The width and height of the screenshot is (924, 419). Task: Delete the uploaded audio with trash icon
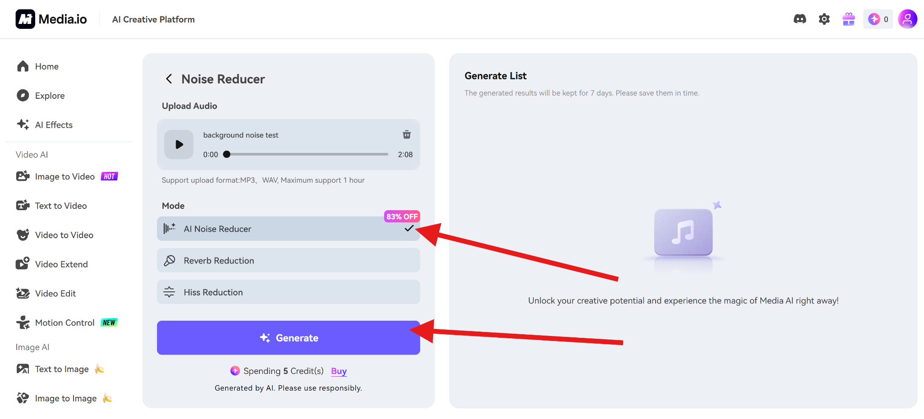(407, 135)
